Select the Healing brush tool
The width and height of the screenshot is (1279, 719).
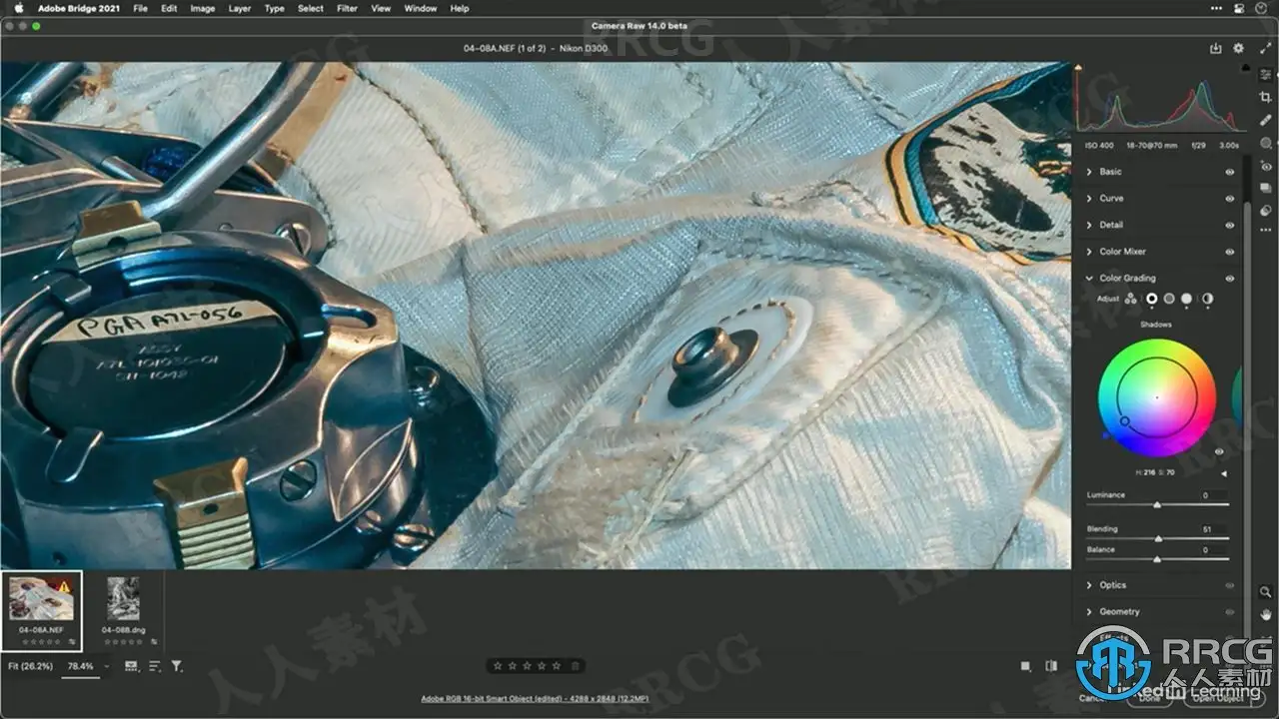pos(1266,120)
